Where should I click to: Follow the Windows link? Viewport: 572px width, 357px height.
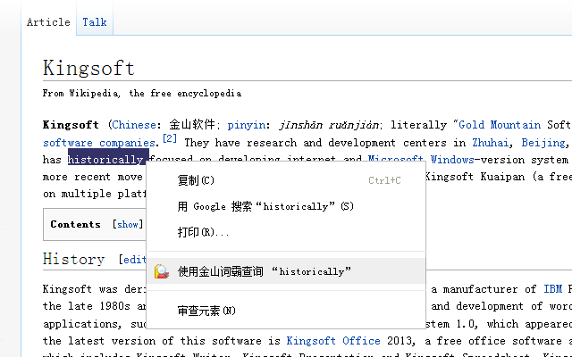tap(452, 159)
